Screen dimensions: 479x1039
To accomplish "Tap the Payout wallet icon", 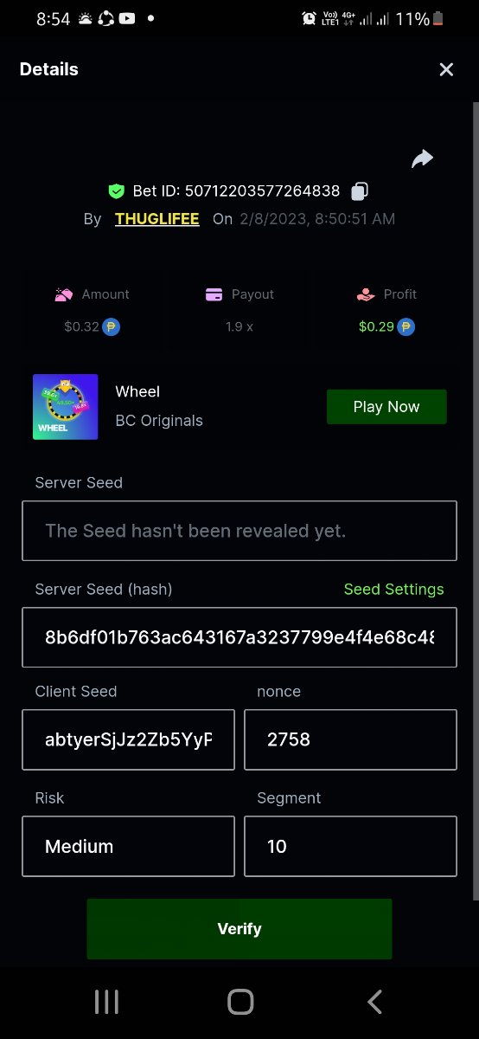I will [x=214, y=294].
